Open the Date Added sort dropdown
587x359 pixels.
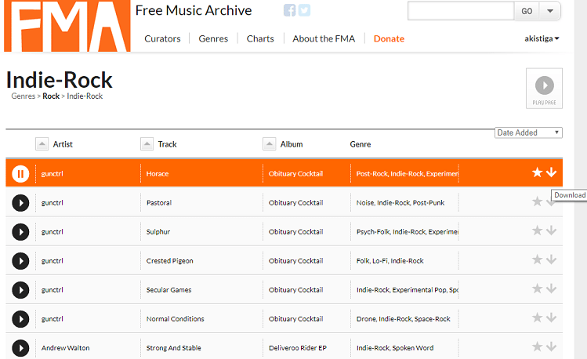(x=529, y=132)
